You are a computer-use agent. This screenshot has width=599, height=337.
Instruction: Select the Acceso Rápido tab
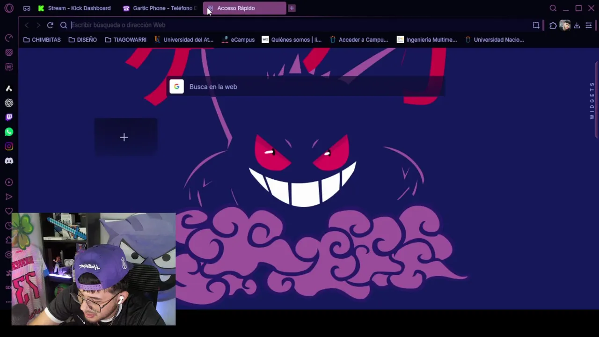[x=244, y=8]
